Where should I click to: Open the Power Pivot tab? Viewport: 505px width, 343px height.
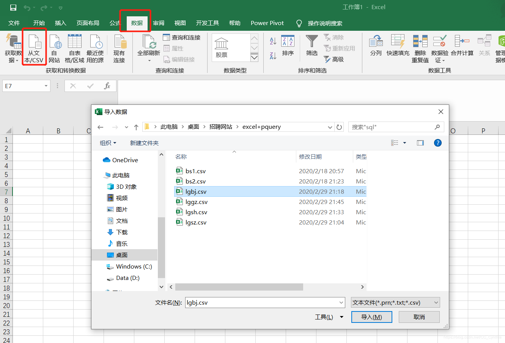[x=267, y=23]
